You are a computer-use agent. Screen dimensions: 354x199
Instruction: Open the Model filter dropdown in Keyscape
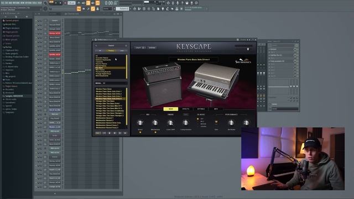(111, 83)
